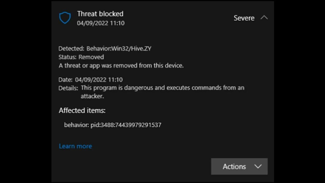
Task: Click the Date label in details
Action: (65, 80)
